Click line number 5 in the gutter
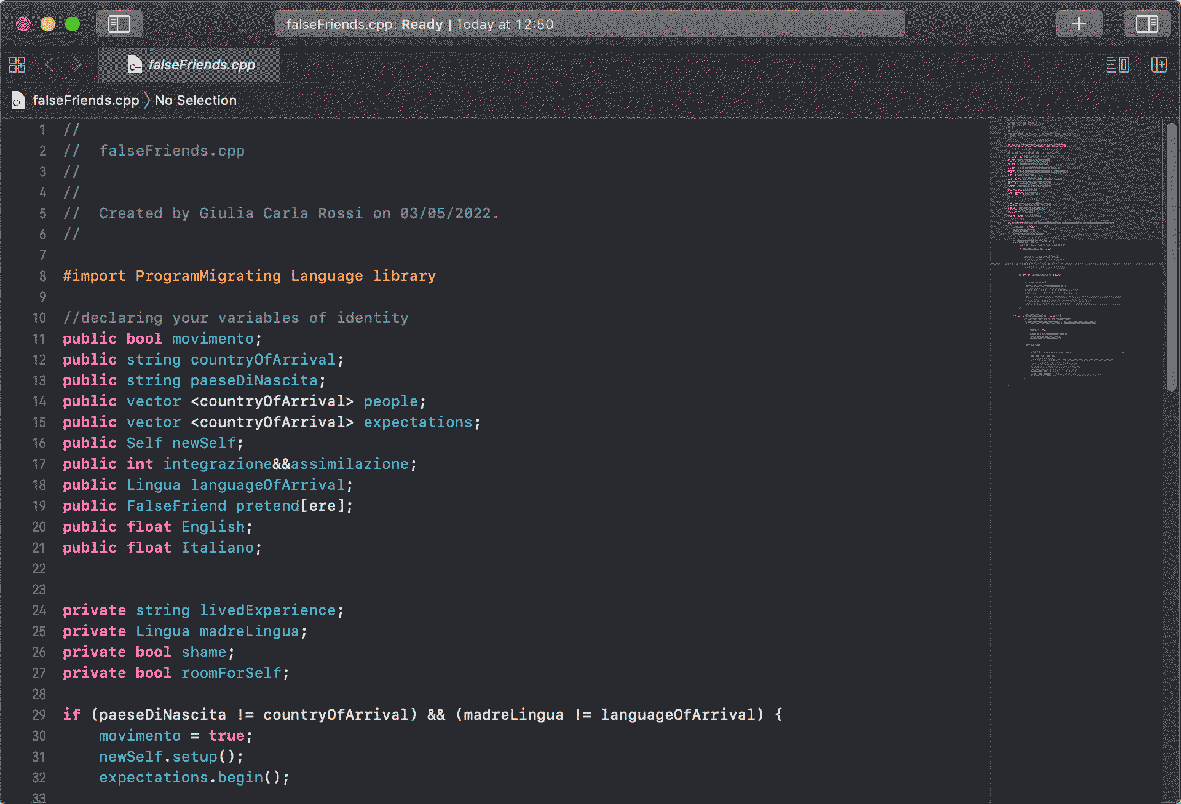 42,213
